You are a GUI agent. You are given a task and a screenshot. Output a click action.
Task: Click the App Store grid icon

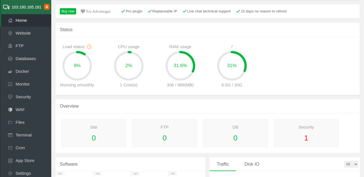10,161
